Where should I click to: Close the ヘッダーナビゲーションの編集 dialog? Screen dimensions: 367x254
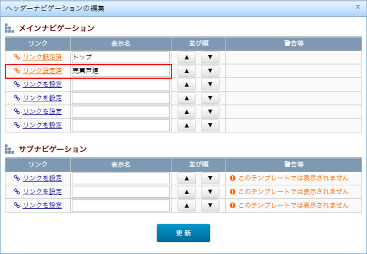[x=358, y=7]
